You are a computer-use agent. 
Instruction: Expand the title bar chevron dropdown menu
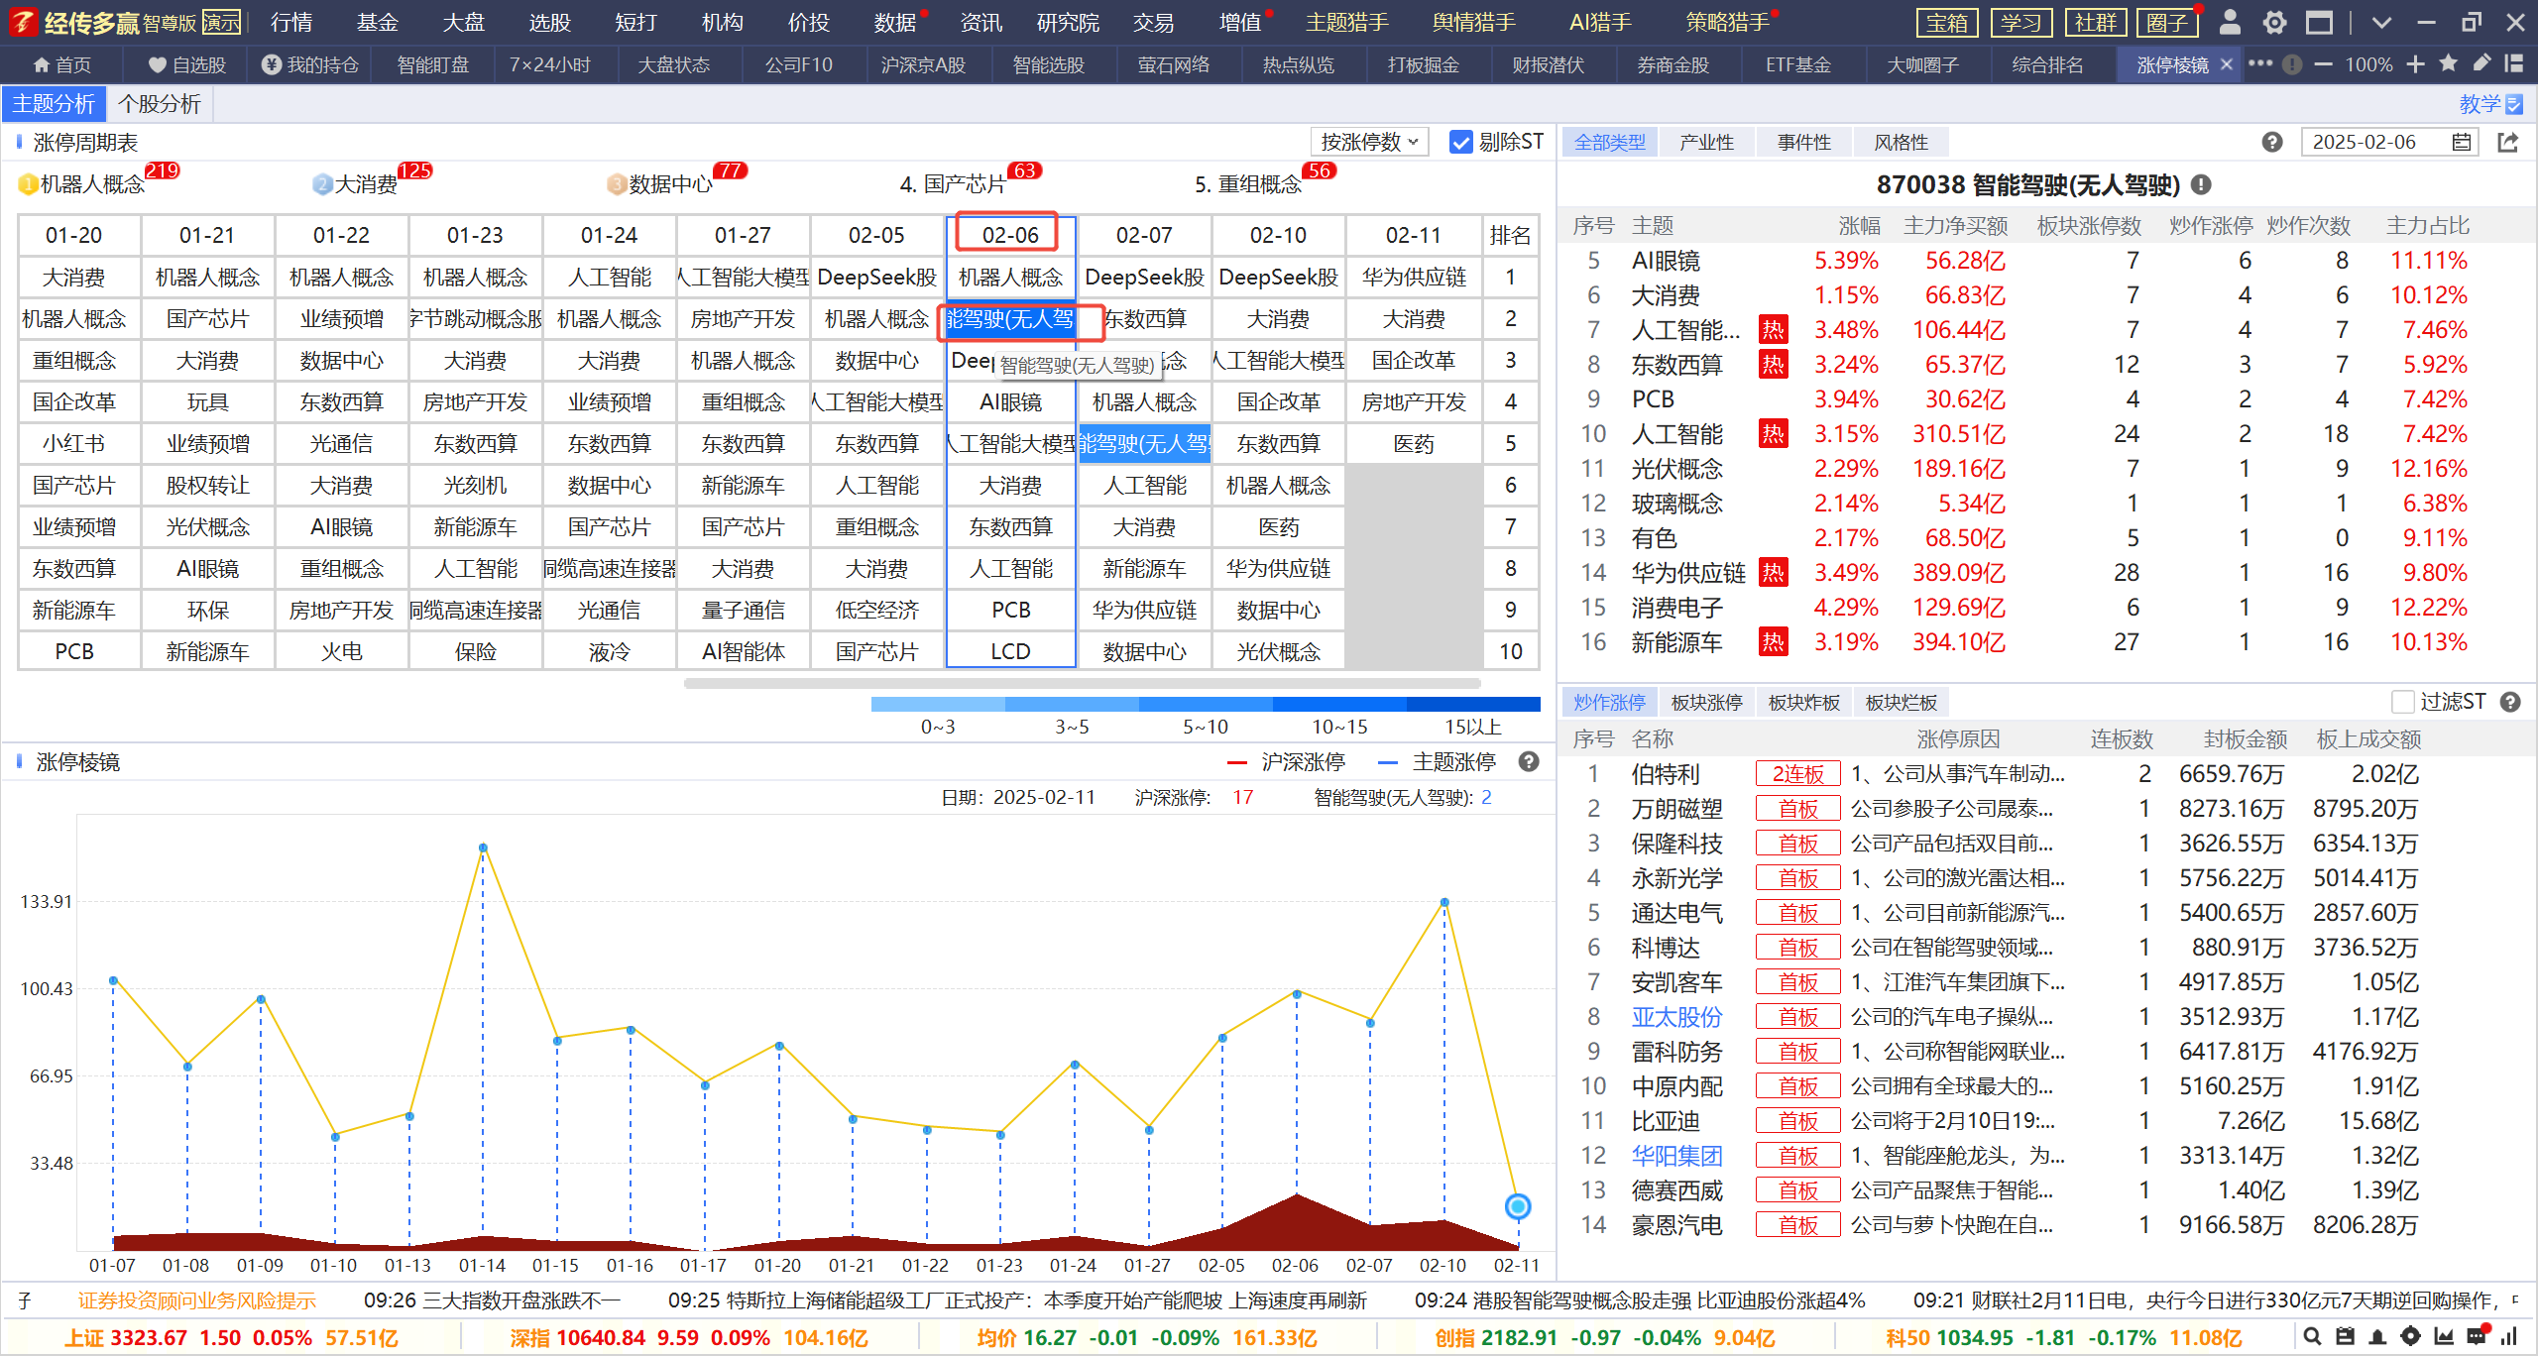pyautogui.click(x=2381, y=22)
